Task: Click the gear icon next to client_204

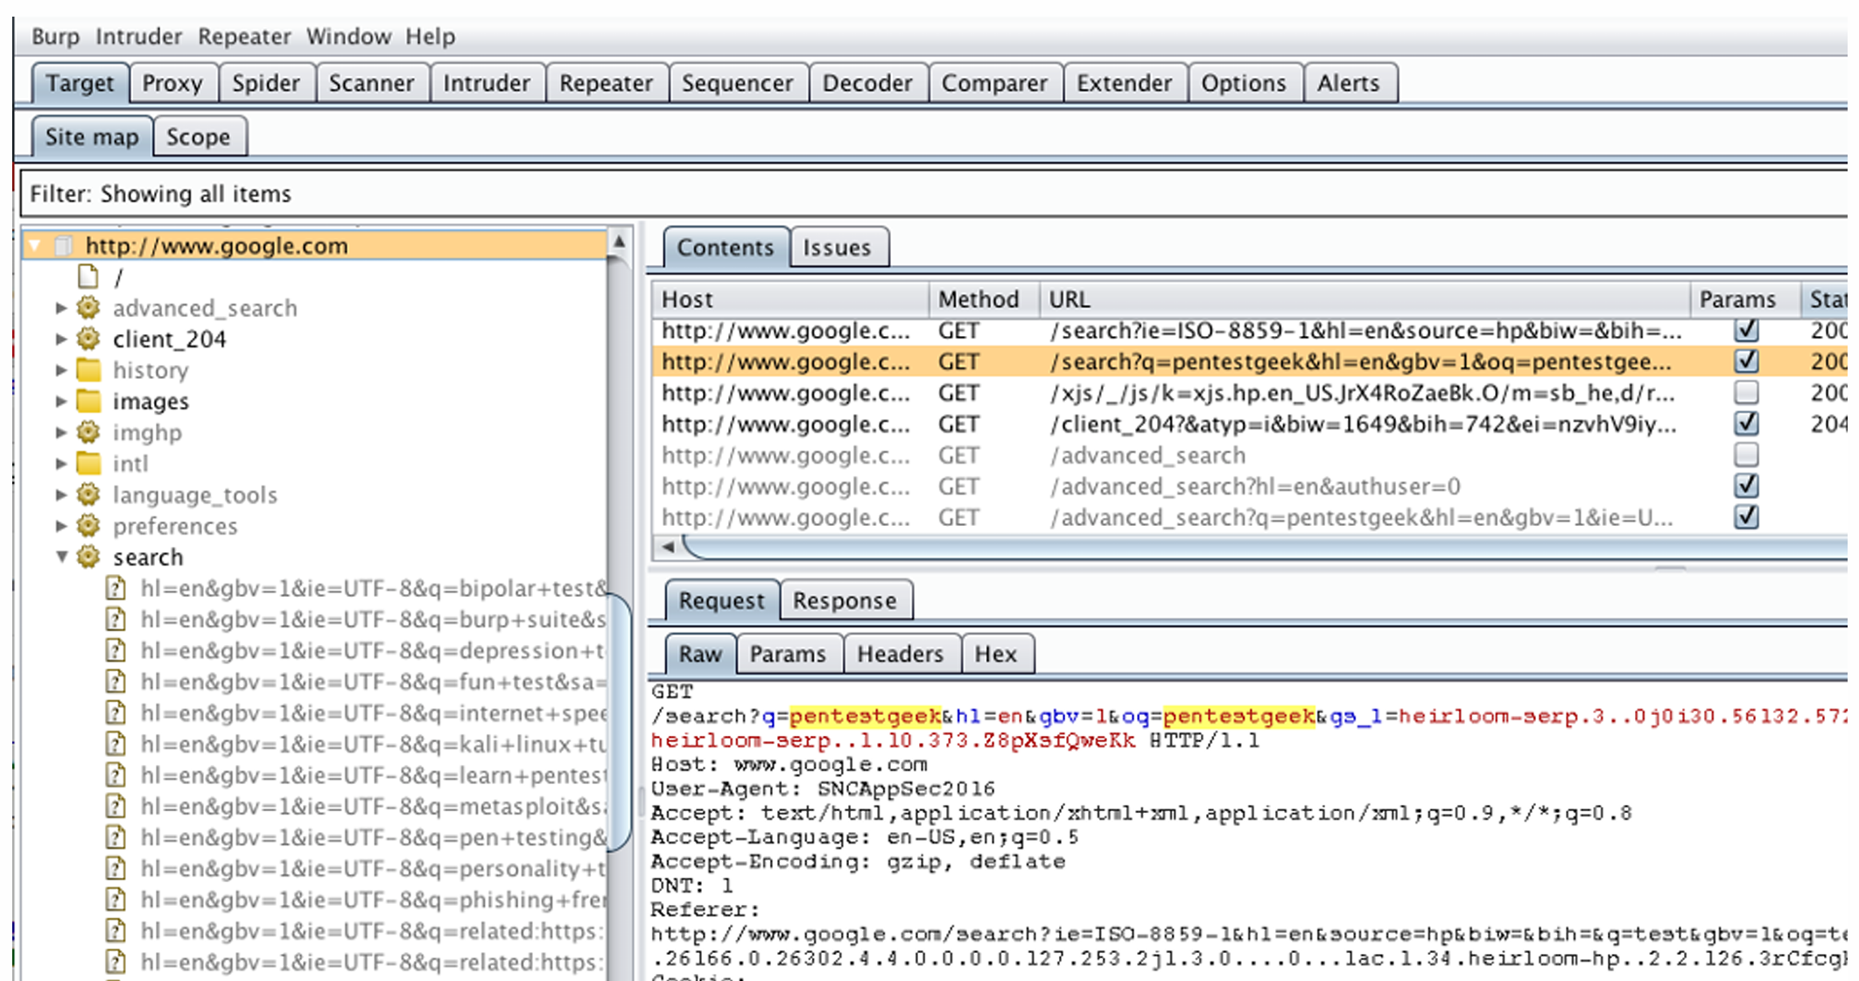Action: (88, 339)
